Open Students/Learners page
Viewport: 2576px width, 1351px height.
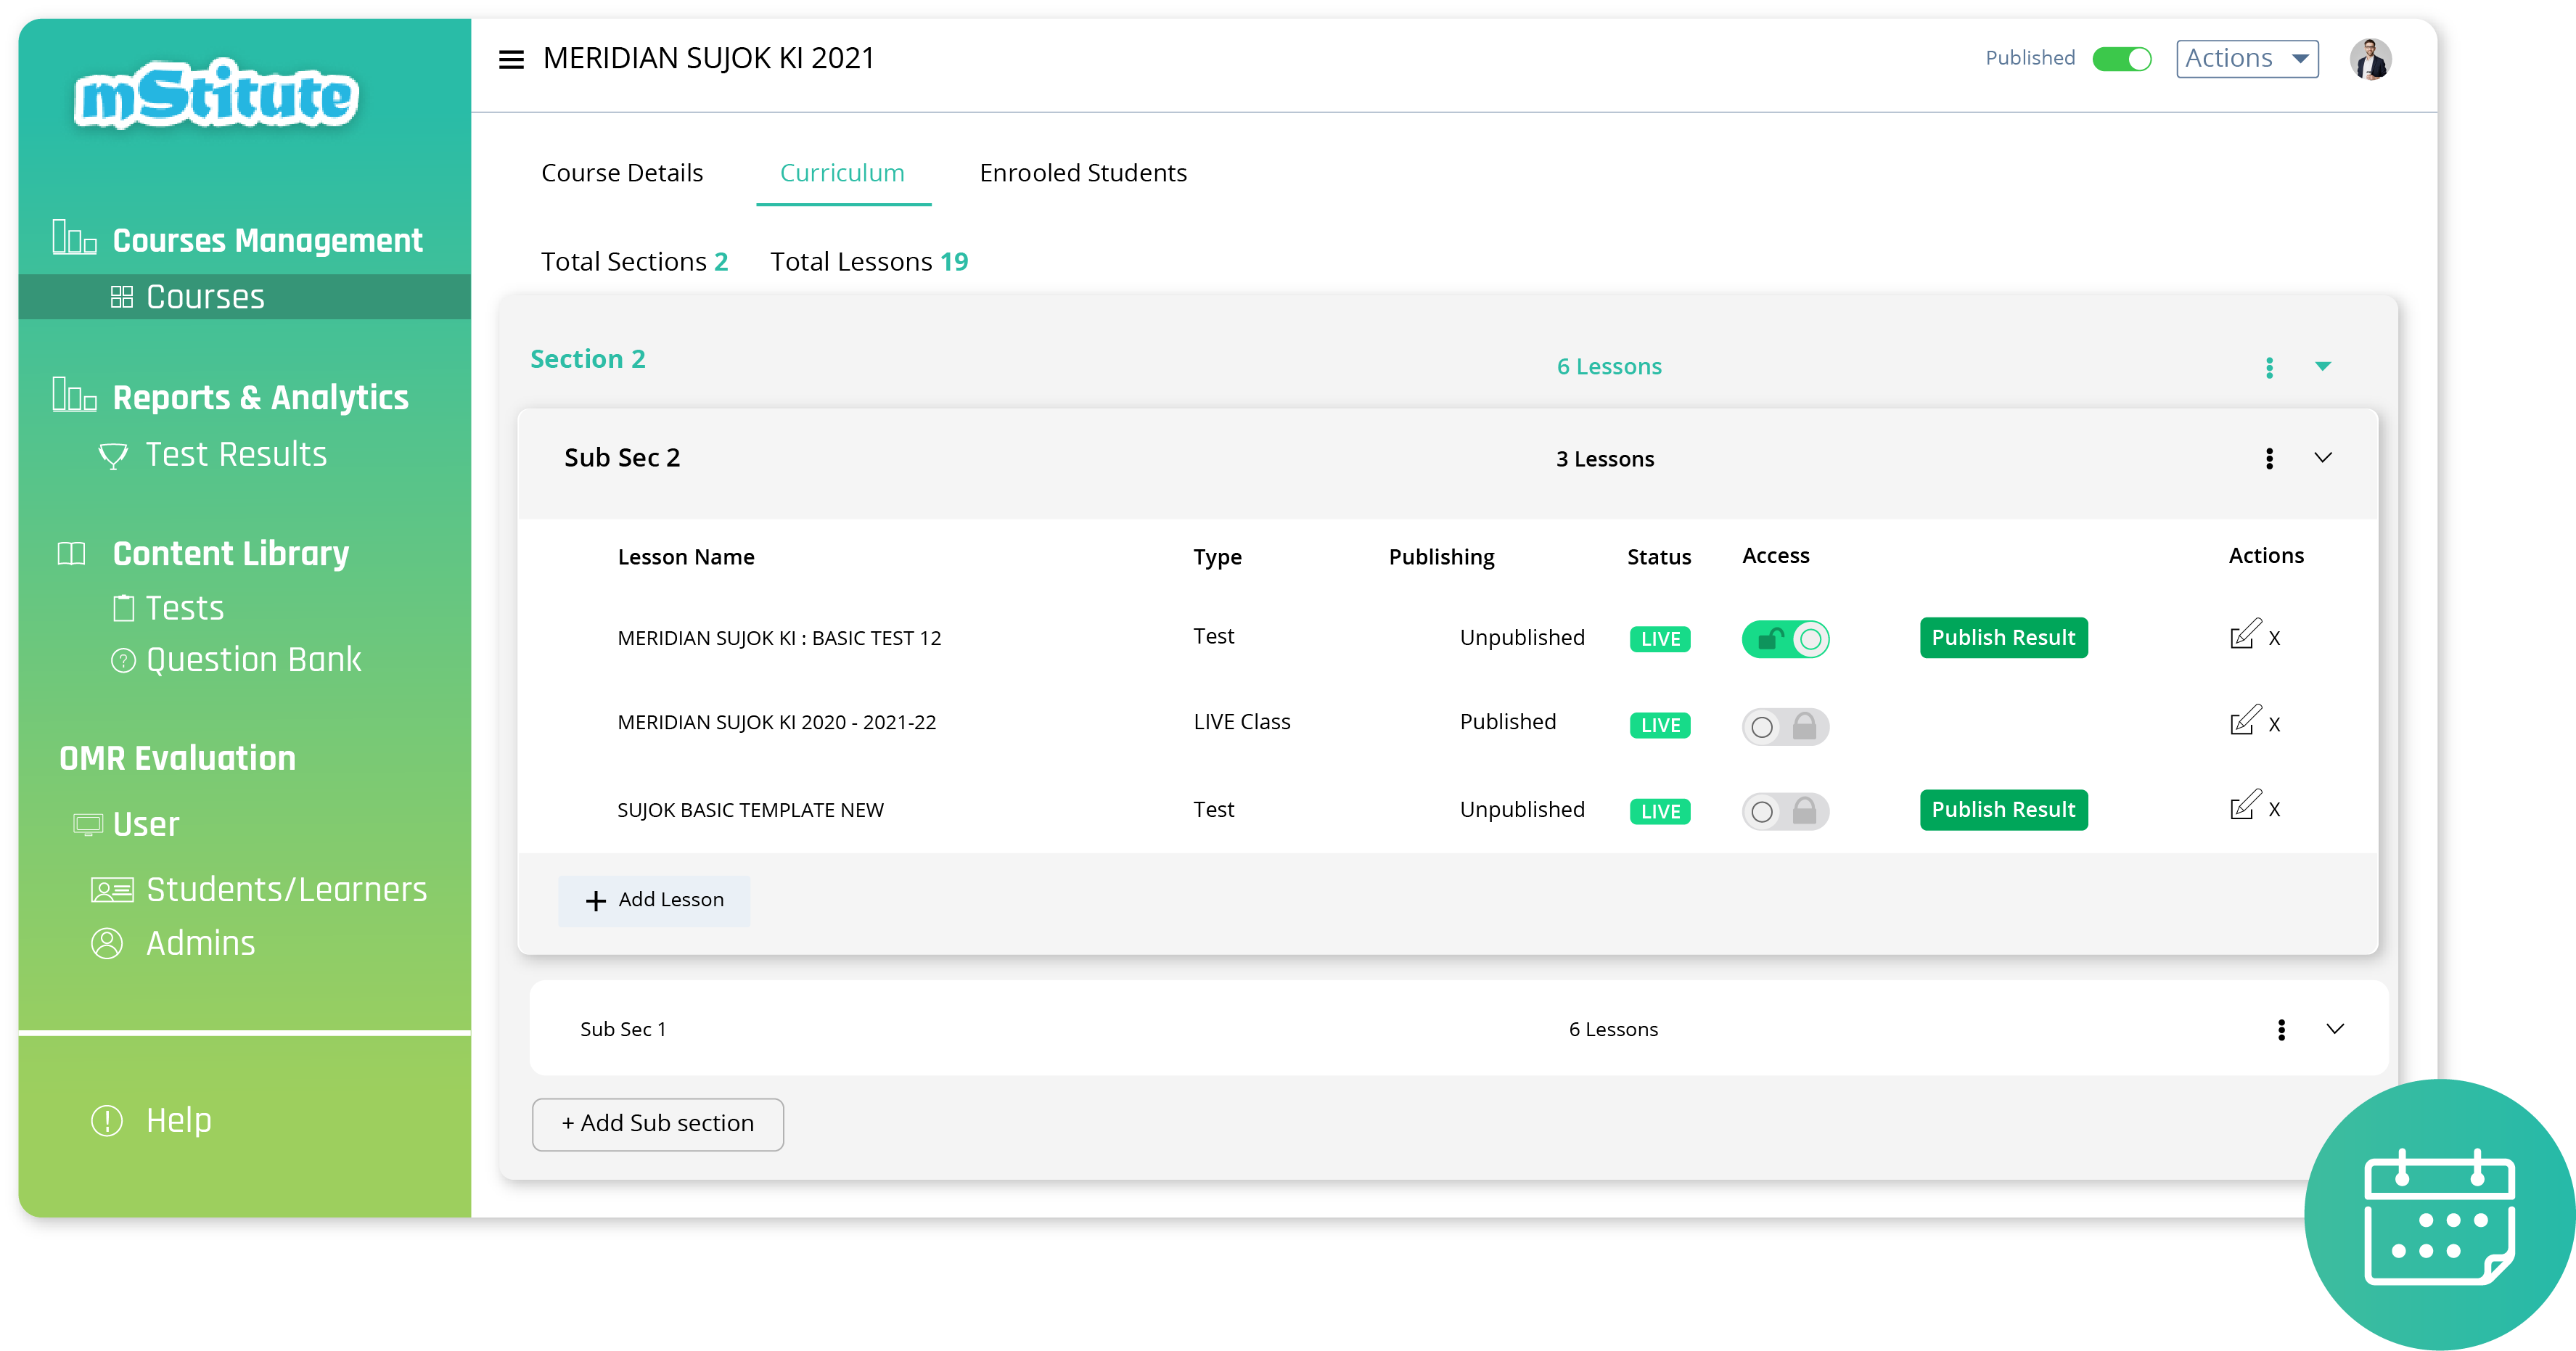click(287, 890)
